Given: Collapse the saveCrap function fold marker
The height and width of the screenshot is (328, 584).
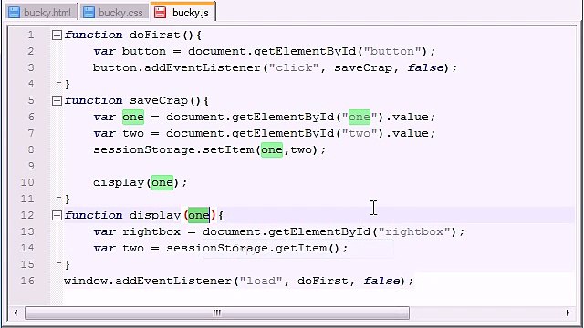Looking at the screenshot, I should [x=57, y=101].
